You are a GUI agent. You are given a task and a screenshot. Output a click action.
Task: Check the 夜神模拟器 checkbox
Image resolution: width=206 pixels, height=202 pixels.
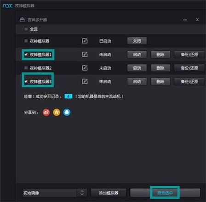tap(26, 41)
